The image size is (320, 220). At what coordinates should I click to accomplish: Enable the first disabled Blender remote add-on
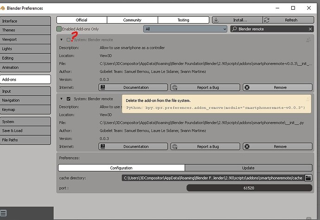click(68, 40)
